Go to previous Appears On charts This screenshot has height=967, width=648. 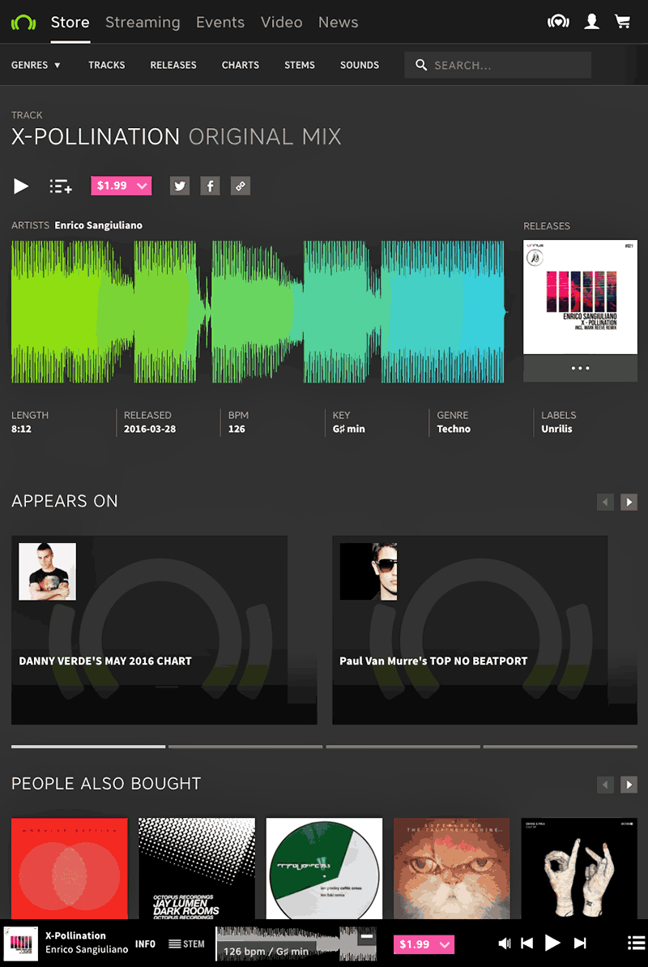click(x=605, y=502)
